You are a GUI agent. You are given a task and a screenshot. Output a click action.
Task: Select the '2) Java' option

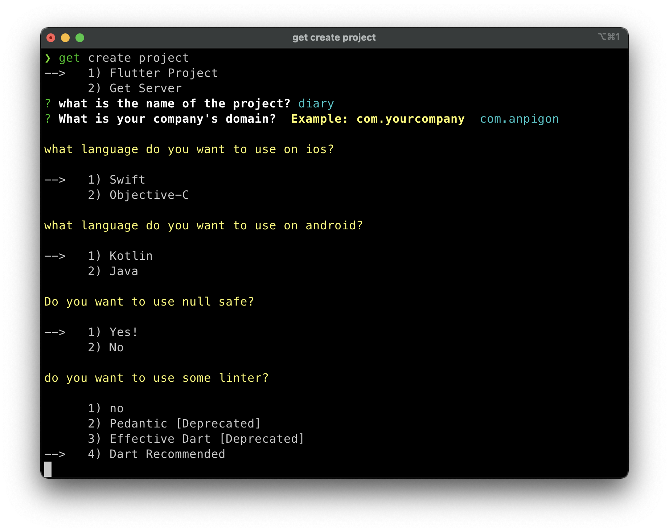[x=113, y=271]
